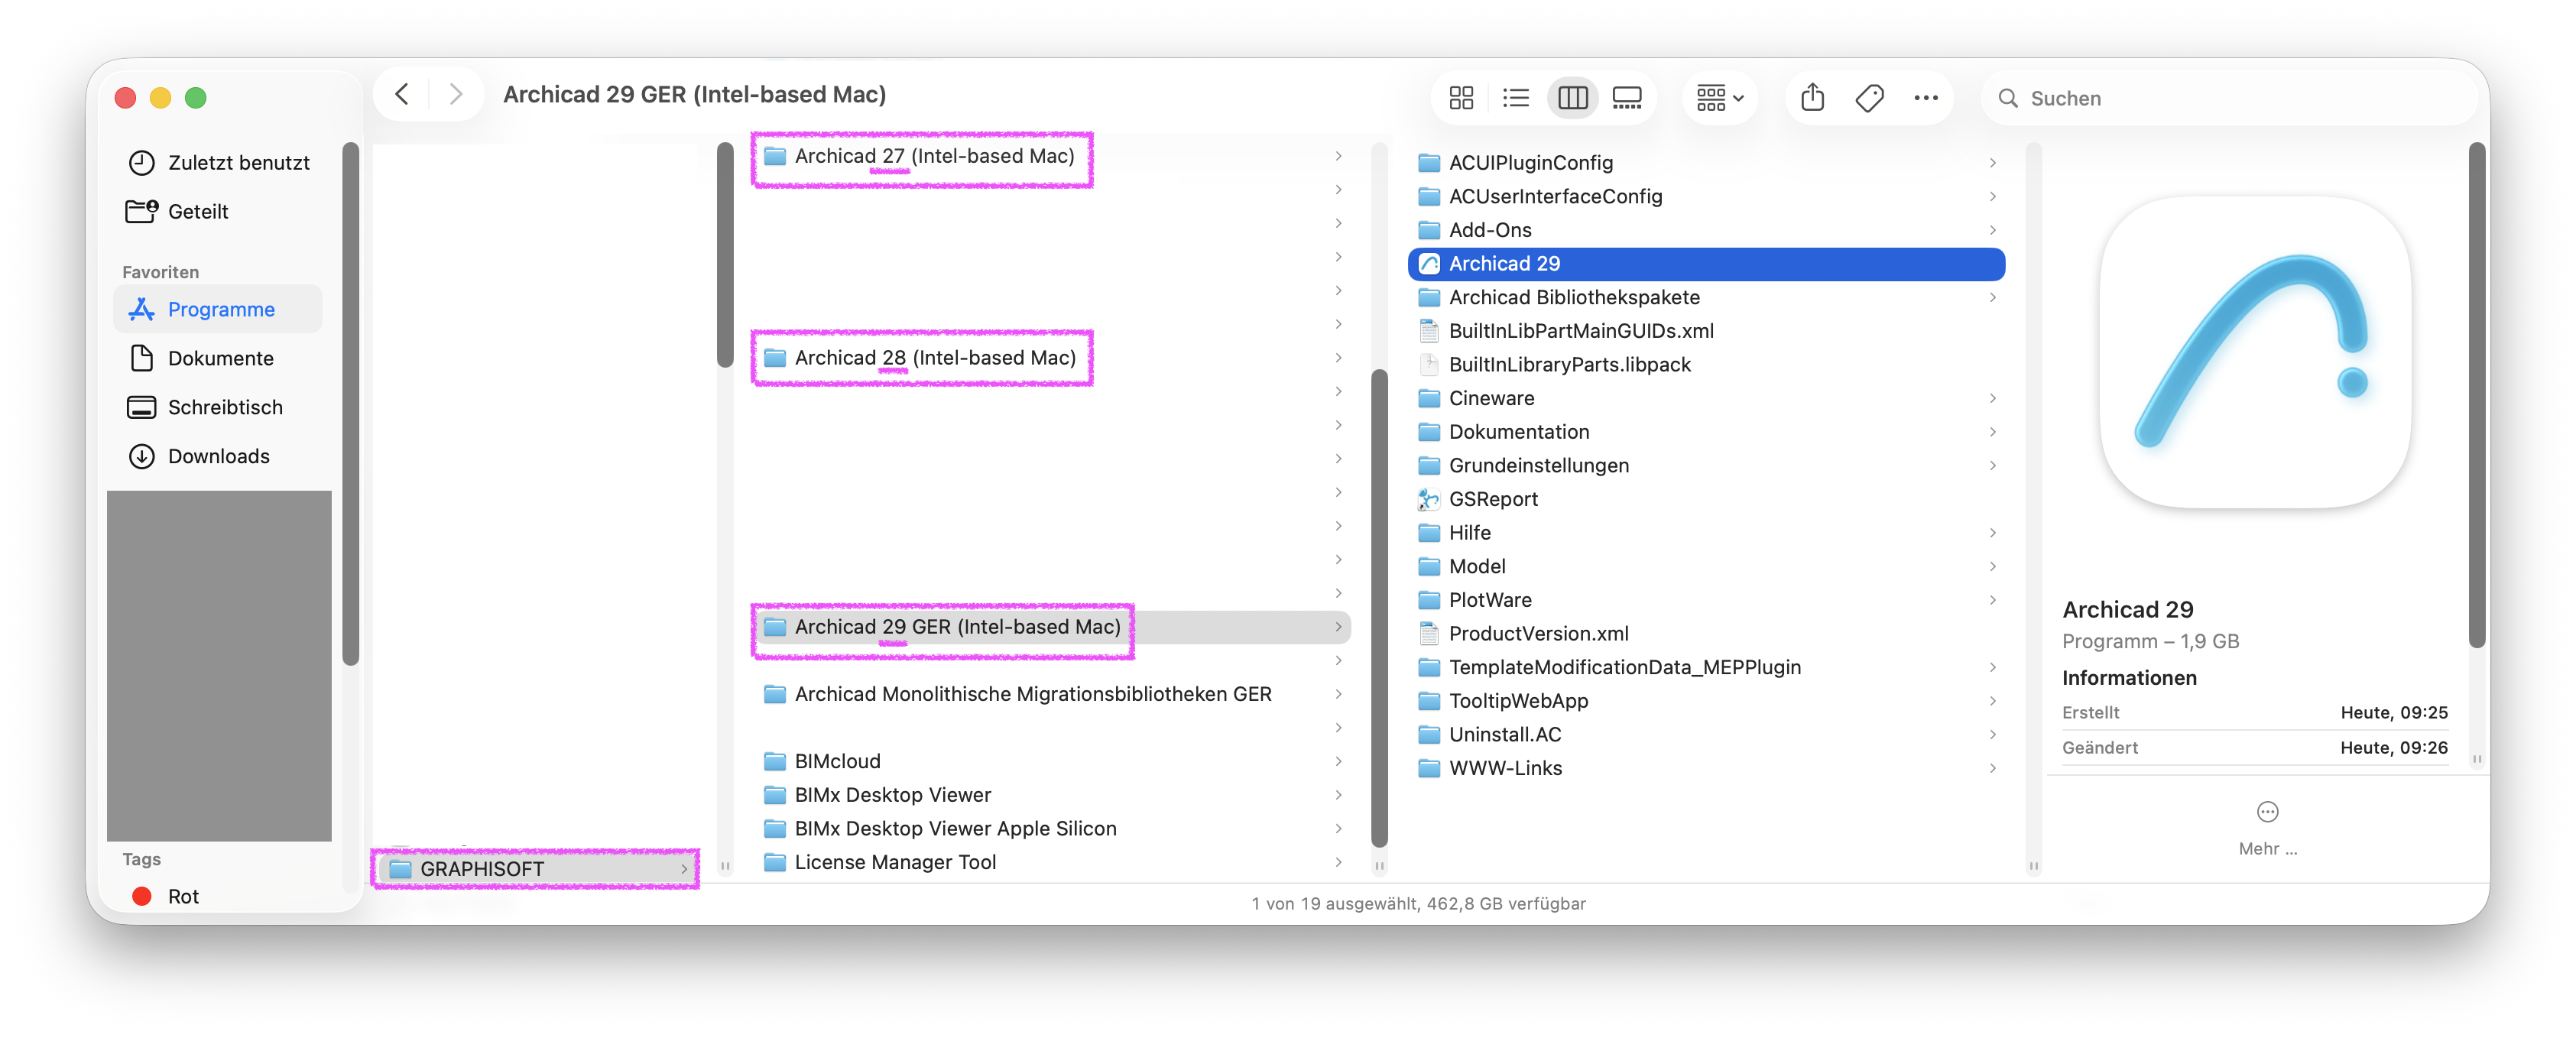Viewport: 2576px width, 1038px height.
Task: Open Schreibtisch in sidebar
Action: pyautogui.click(x=219, y=408)
